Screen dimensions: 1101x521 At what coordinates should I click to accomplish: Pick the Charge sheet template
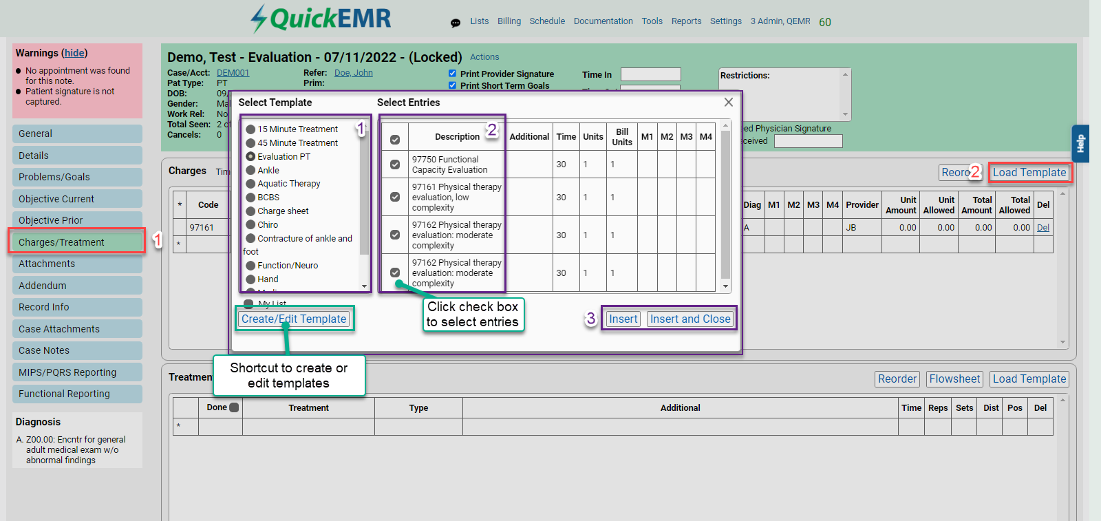(x=250, y=211)
